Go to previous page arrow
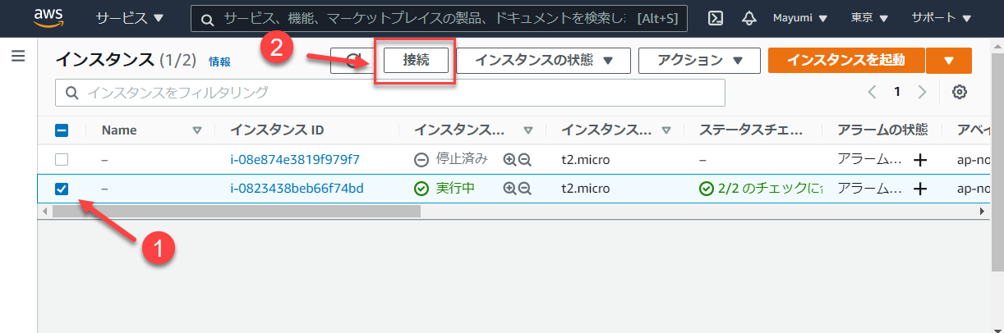The height and width of the screenshot is (333, 1004). [872, 92]
